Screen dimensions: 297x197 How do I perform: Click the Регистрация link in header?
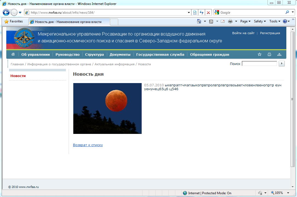[x=270, y=33]
